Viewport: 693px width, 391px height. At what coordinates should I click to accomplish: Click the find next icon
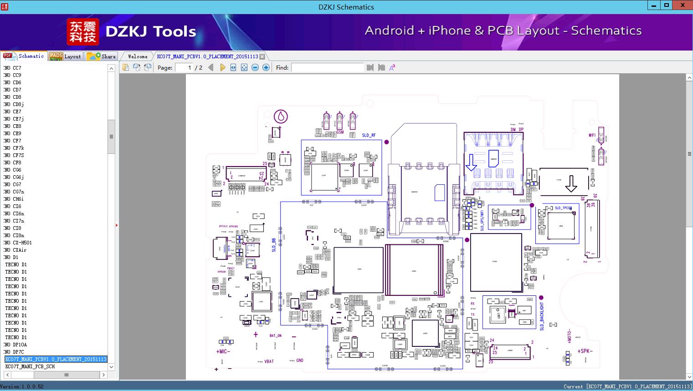381,67
